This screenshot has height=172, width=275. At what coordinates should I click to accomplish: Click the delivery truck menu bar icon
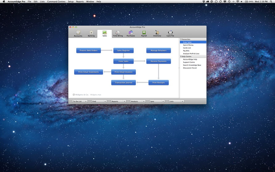click(207, 2)
